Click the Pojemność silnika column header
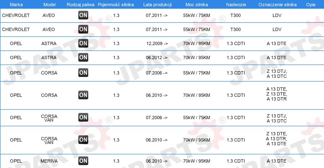Image resolution: width=324 pixels, height=168 pixels. click(116, 5)
